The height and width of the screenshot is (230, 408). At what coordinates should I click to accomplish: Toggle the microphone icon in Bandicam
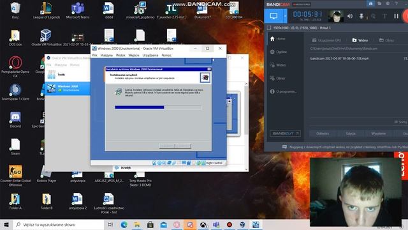tap(361, 16)
